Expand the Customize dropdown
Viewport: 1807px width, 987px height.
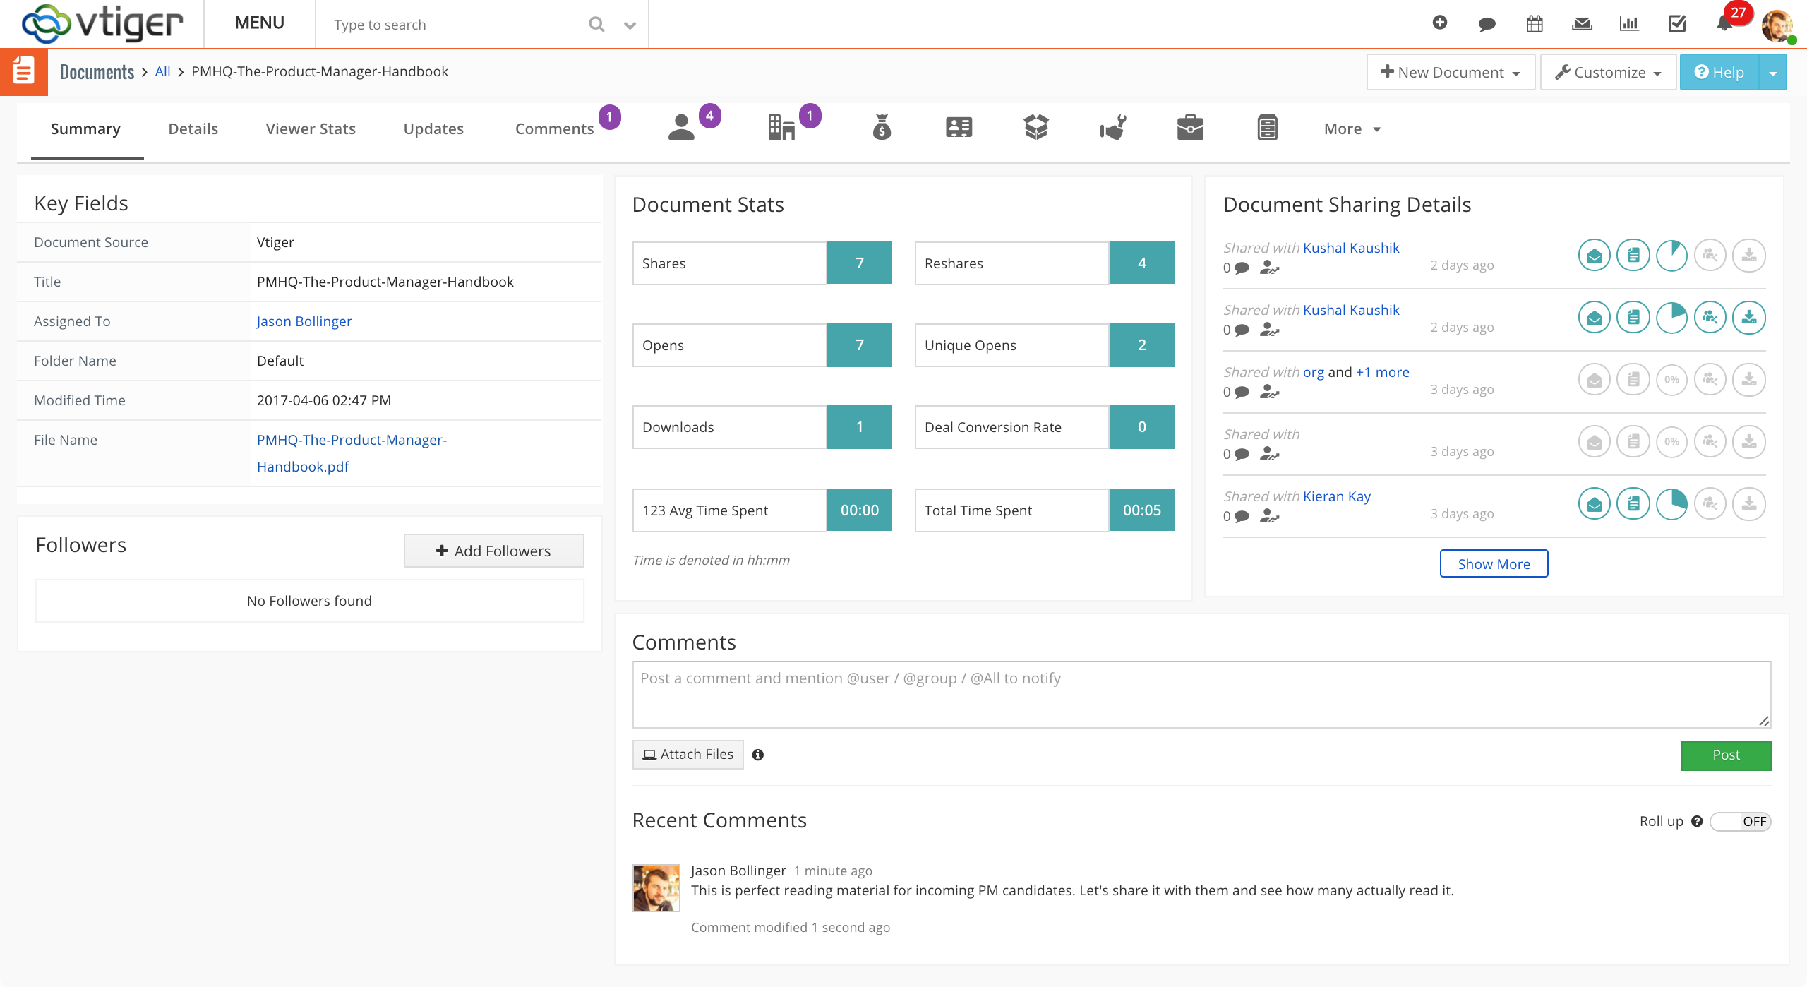(1608, 72)
